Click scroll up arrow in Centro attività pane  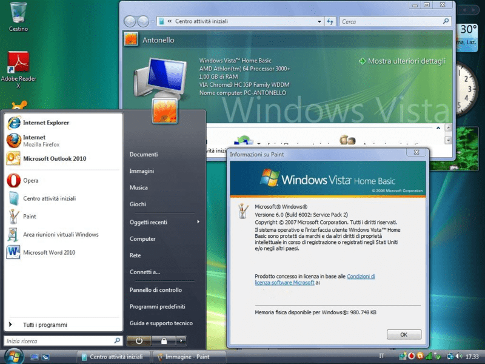(x=448, y=127)
